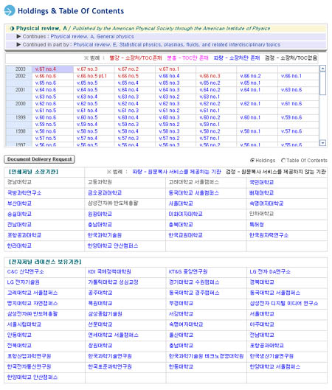Click the scrollbar down arrow in the holdings table

click(x=322, y=143)
